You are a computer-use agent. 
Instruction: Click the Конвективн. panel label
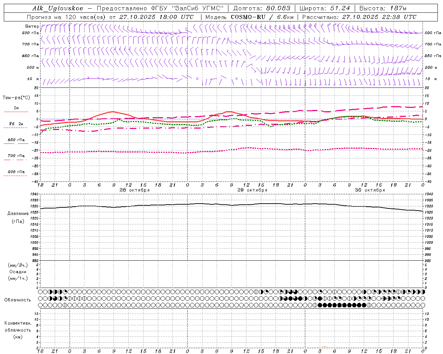coord(18,323)
